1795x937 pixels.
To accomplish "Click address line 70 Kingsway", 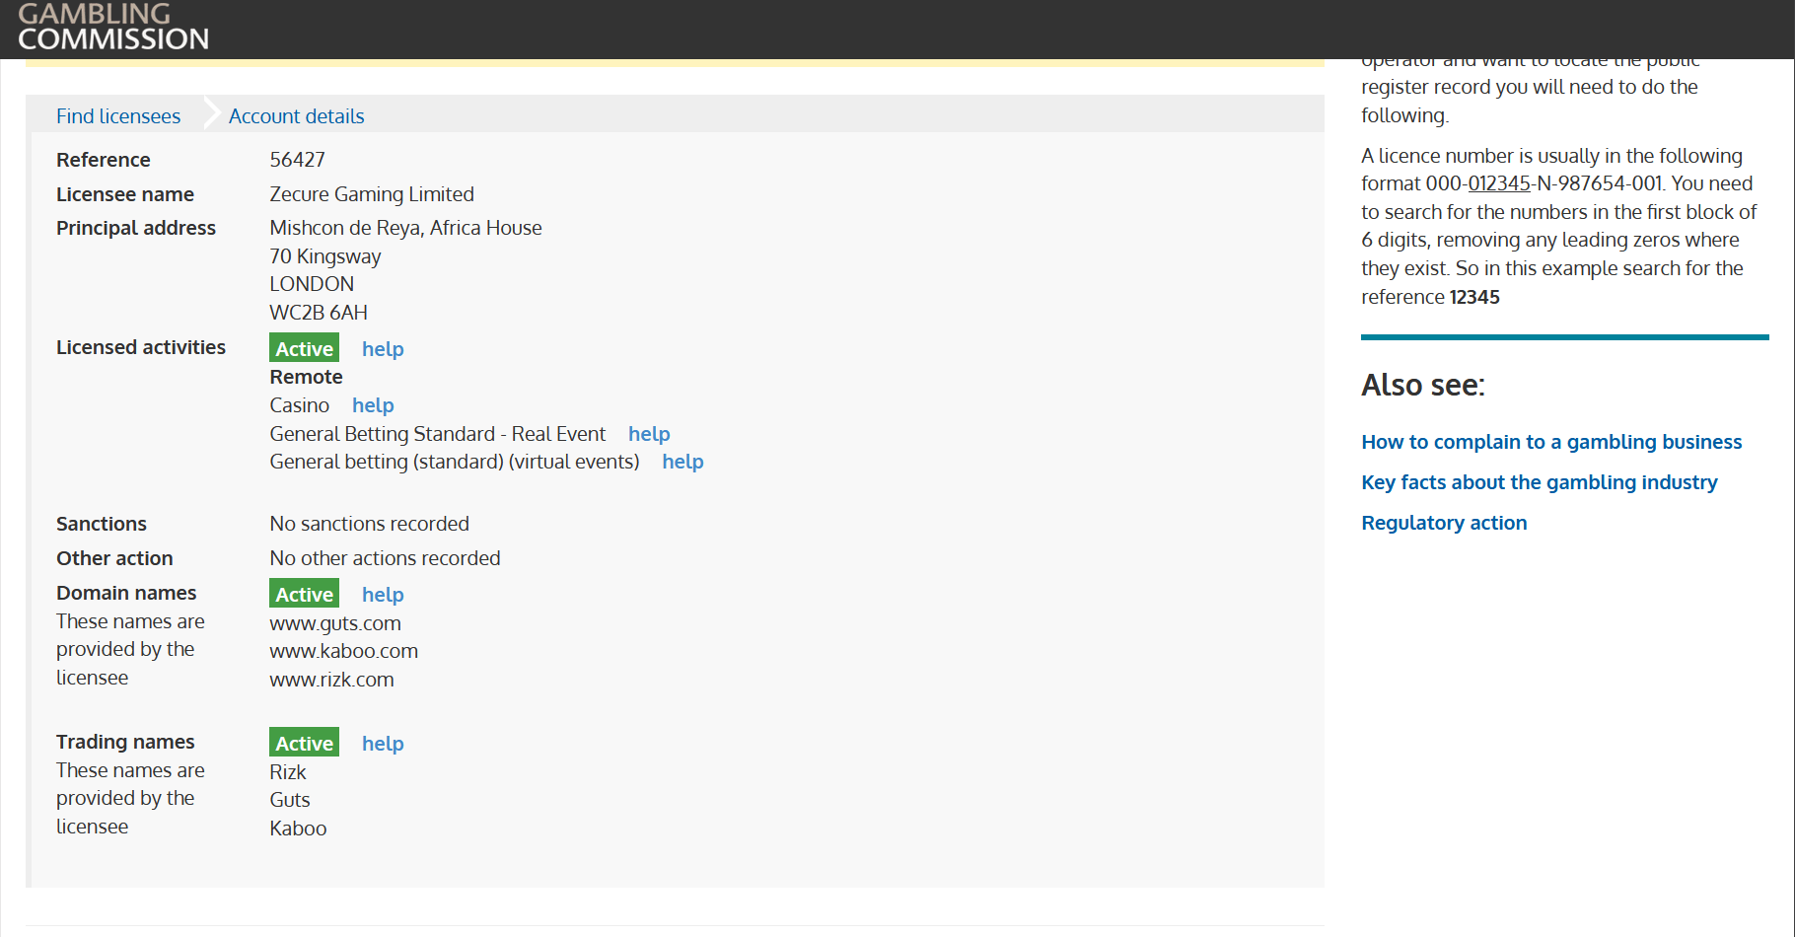I will 324,256.
